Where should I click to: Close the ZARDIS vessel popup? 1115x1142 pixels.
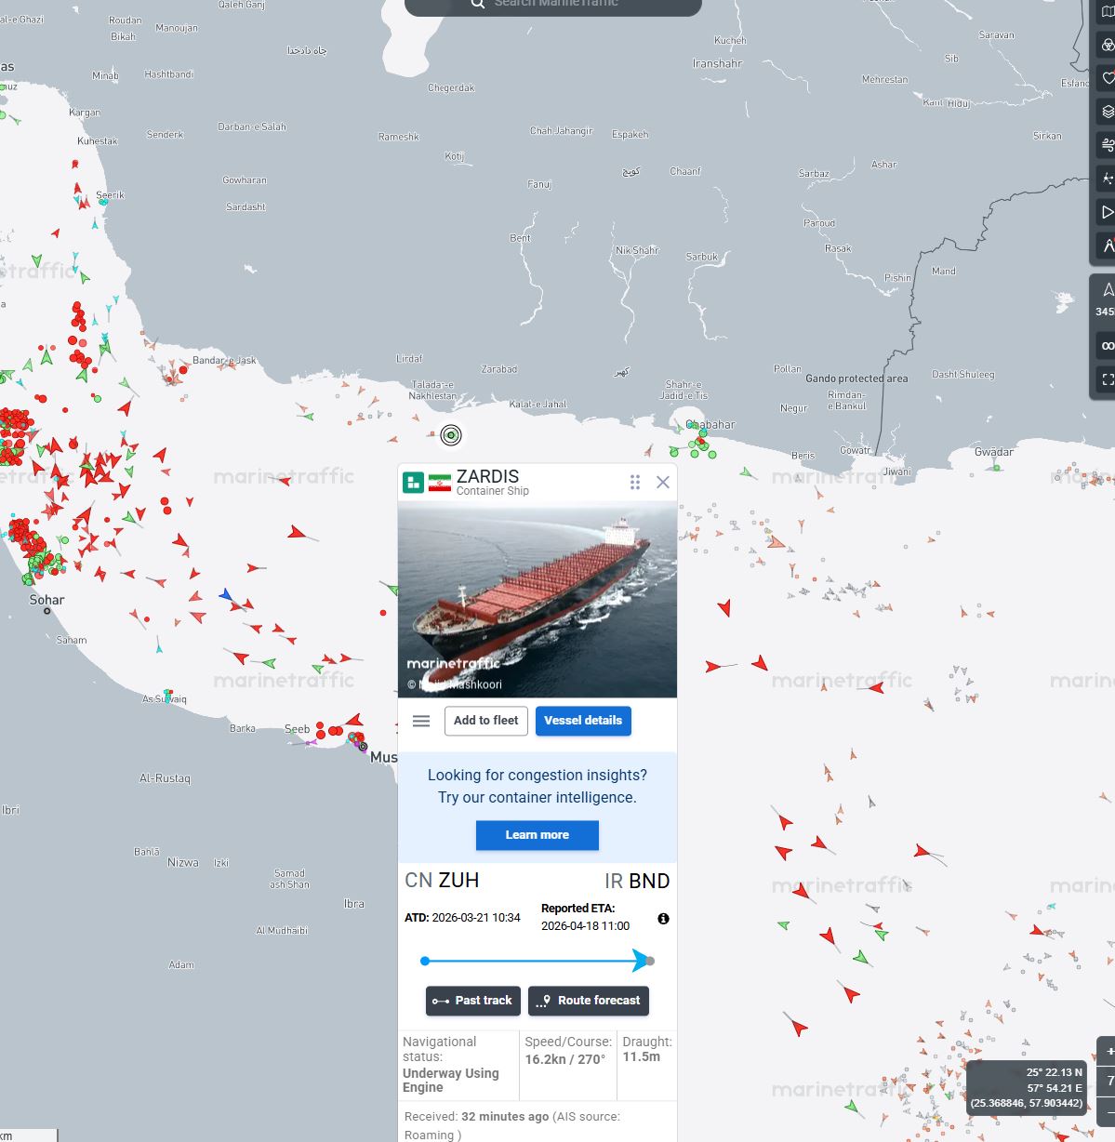663,482
